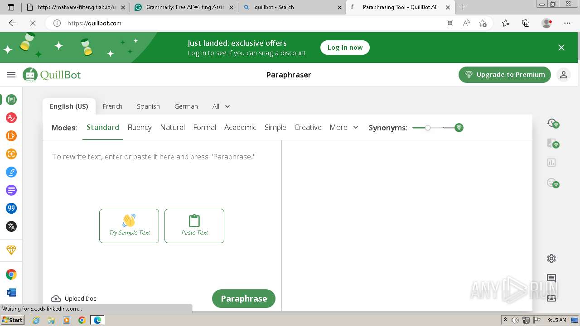Click Upgrade to Premium button
This screenshot has width=580, height=326.
(x=505, y=75)
